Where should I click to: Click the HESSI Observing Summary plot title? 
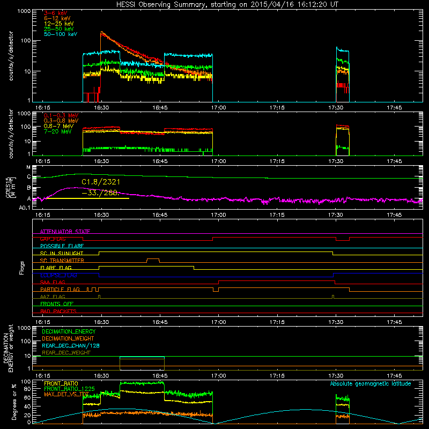[227, 5]
